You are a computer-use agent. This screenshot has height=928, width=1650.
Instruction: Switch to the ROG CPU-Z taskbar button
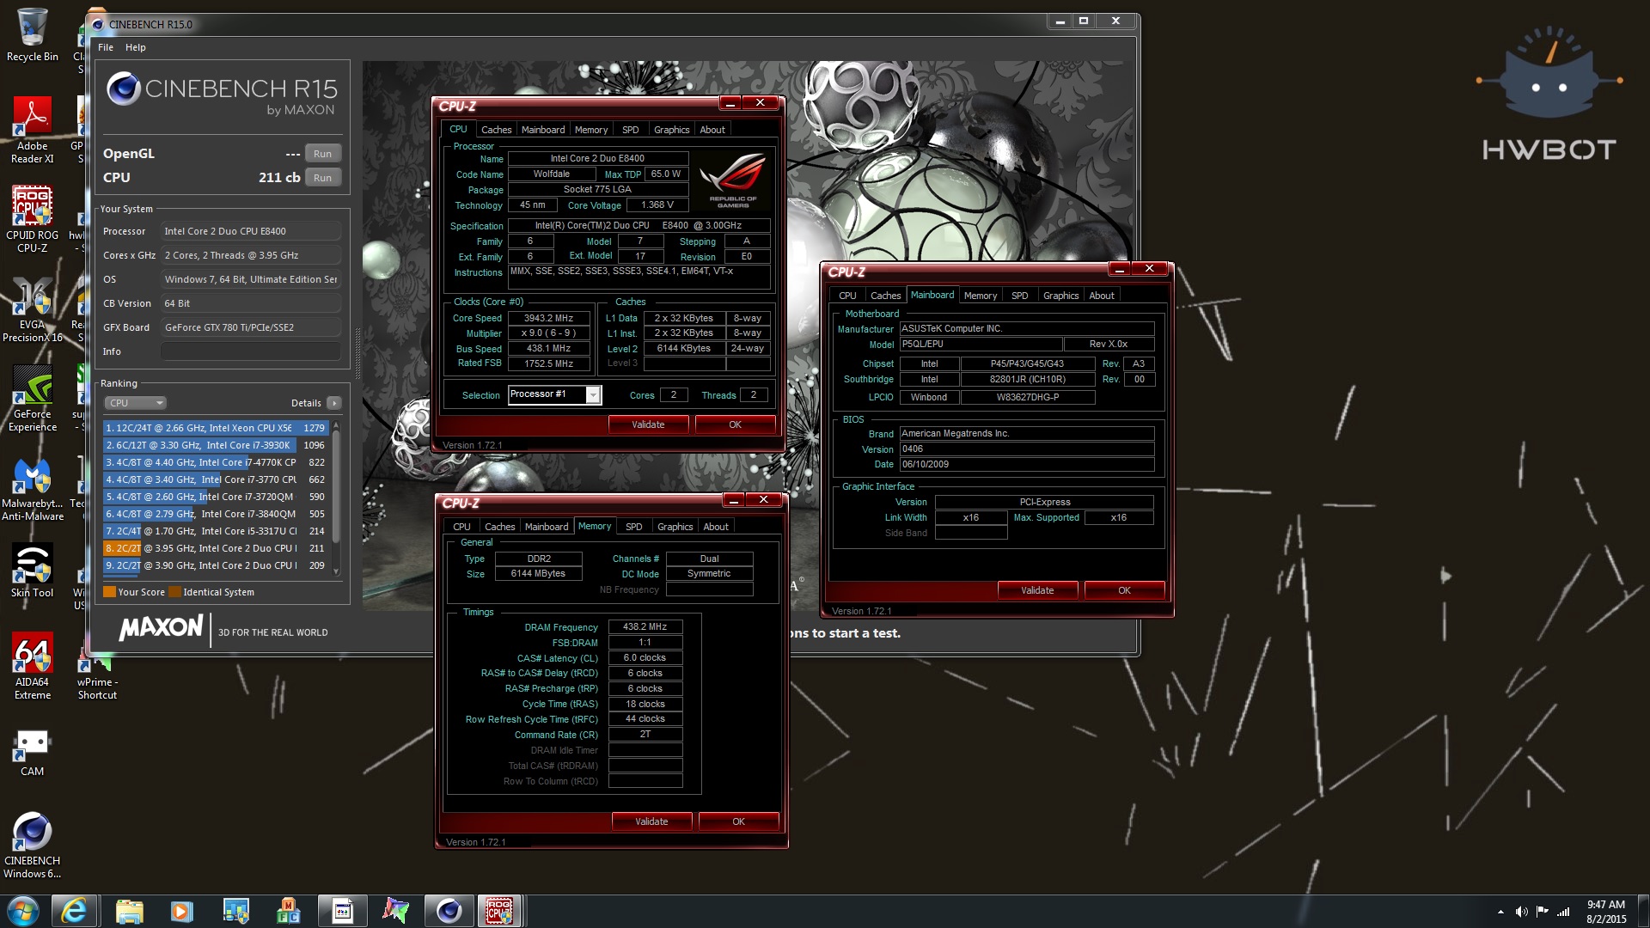pyautogui.click(x=499, y=911)
